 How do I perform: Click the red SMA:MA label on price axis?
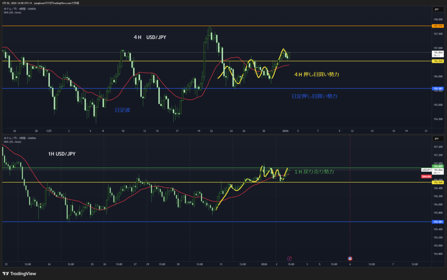click(426, 176)
